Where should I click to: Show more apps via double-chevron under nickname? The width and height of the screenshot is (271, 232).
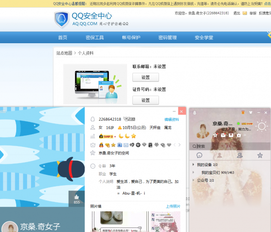click(x=245, y=135)
